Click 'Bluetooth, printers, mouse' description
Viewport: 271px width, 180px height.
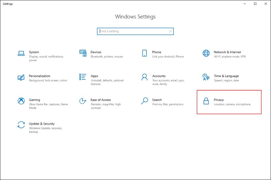(107, 56)
